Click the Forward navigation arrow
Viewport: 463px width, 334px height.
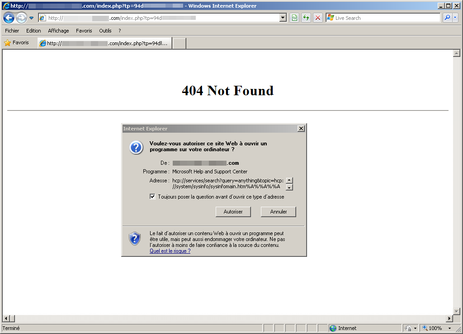tap(21, 18)
